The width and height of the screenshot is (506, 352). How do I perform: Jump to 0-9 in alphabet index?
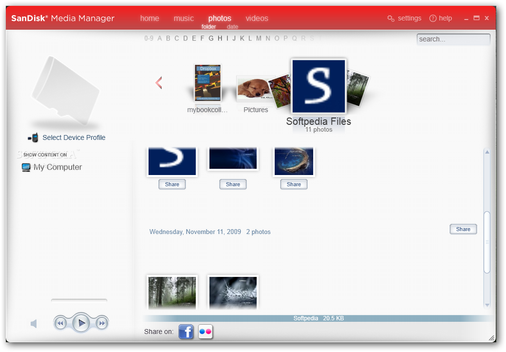click(149, 39)
